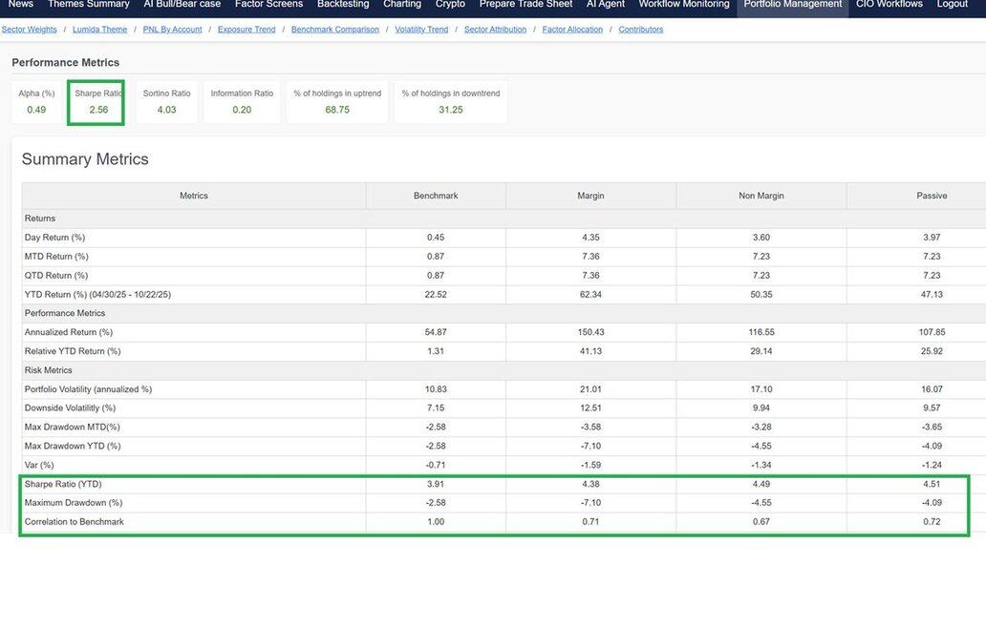
Task: Open the Contributors link
Action: point(640,30)
